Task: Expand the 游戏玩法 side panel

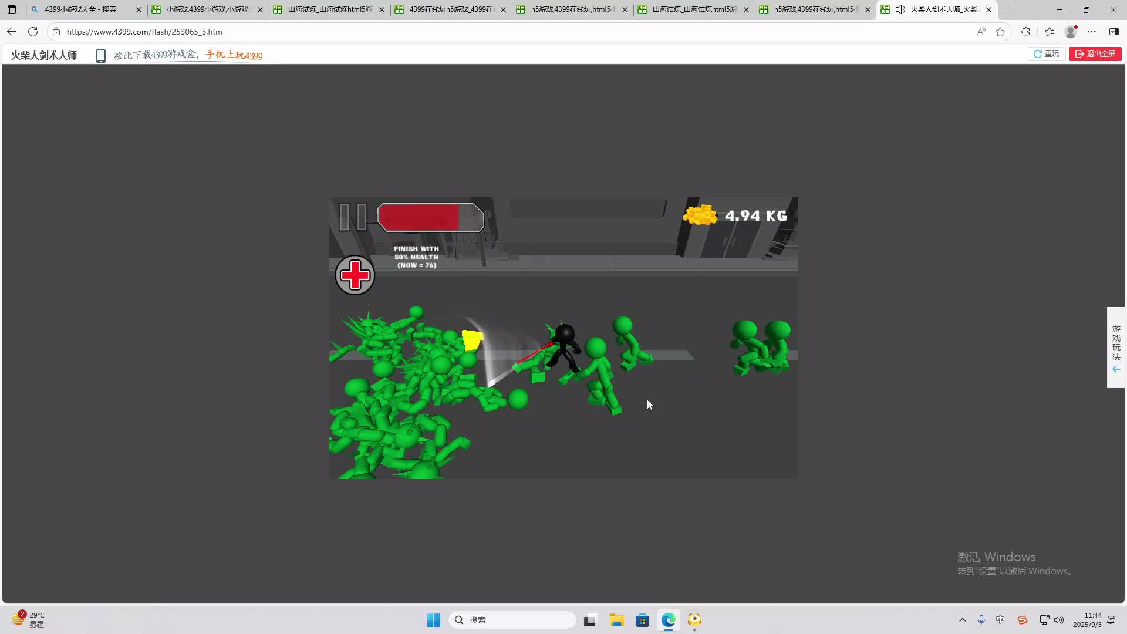Action: [x=1116, y=347]
